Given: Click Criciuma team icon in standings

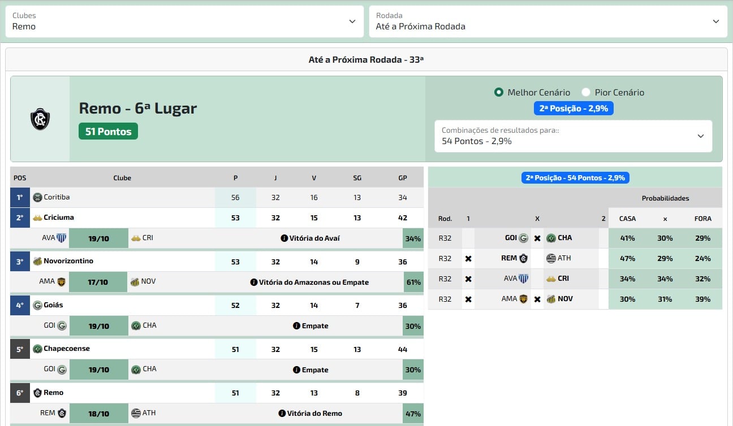Looking at the screenshot, I should (37, 218).
